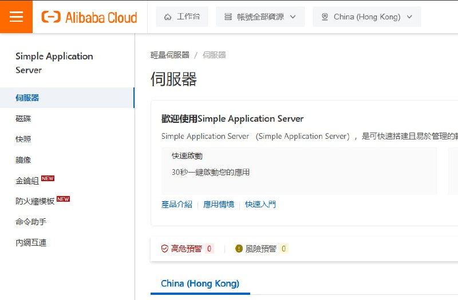Click the 30秒一鍵啟動您的應用 text
Image resolution: width=458 pixels, height=300 pixels.
point(211,173)
